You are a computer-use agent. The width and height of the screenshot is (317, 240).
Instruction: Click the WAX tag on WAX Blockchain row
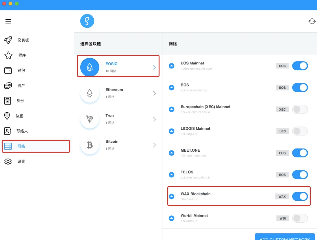[x=282, y=196]
